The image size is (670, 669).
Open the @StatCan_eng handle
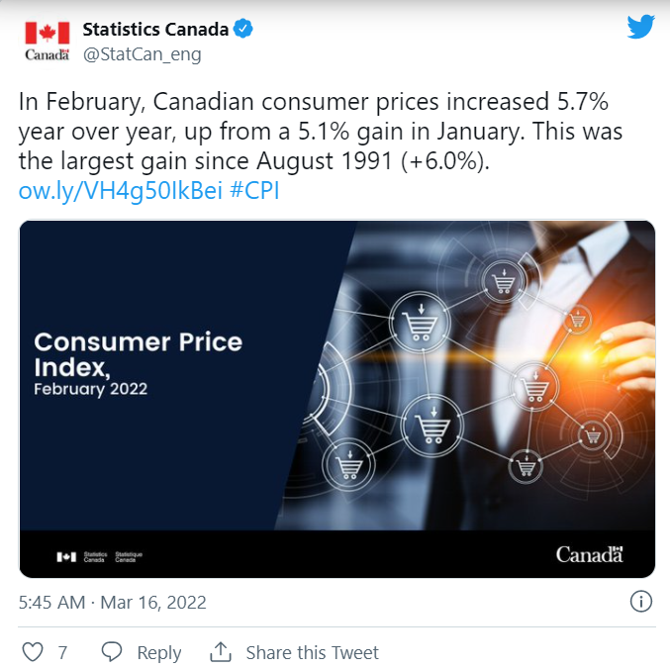(142, 54)
